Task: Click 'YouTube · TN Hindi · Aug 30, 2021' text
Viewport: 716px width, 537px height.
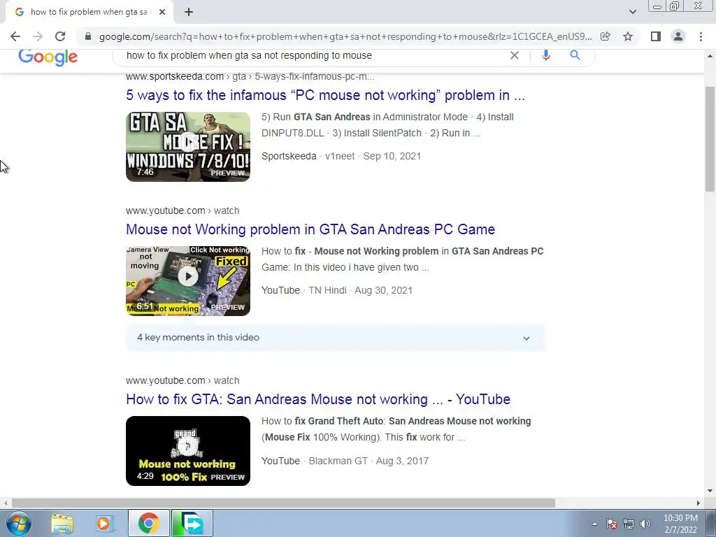Action: (337, 290)
